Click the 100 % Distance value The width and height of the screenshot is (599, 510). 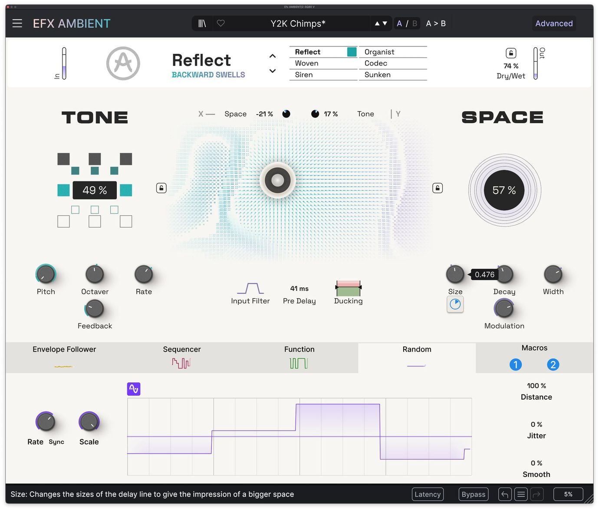click(536, 386)
